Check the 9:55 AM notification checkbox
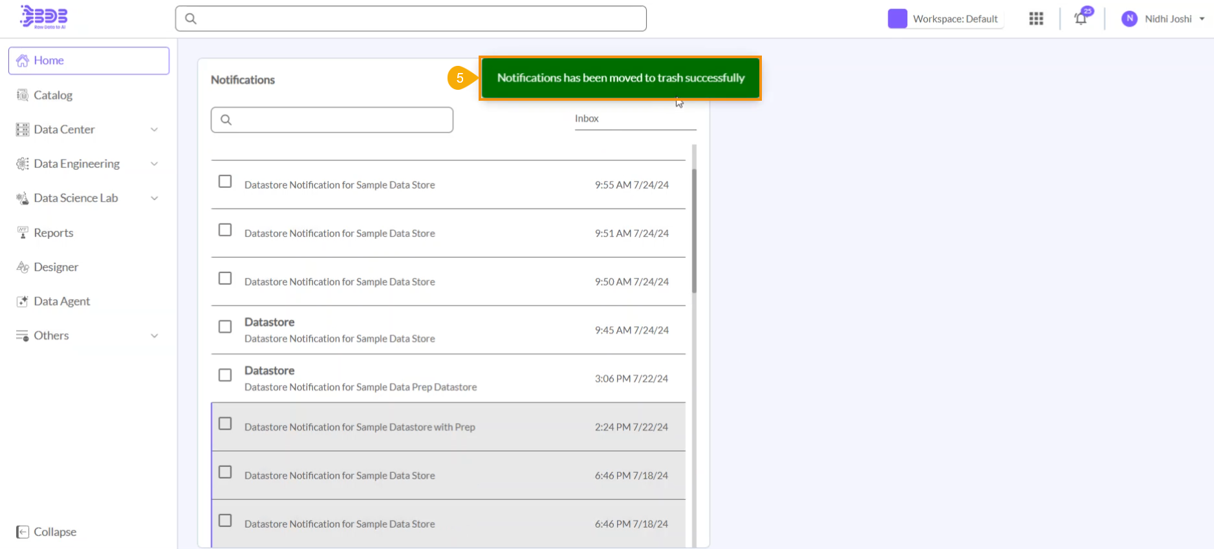Screen dimensions: 1214x549 coord(225,181)
